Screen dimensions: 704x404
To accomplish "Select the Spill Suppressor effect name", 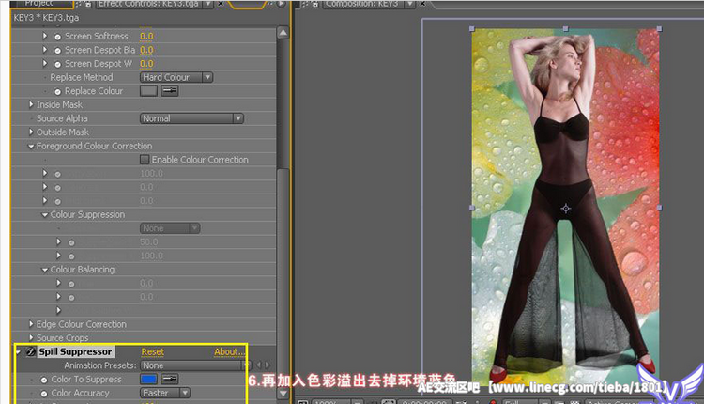I will click(75, 352).
